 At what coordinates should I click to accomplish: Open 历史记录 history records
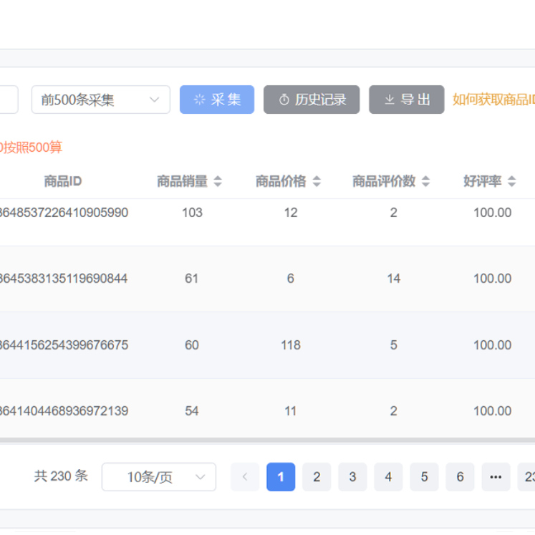coord(311,100)
